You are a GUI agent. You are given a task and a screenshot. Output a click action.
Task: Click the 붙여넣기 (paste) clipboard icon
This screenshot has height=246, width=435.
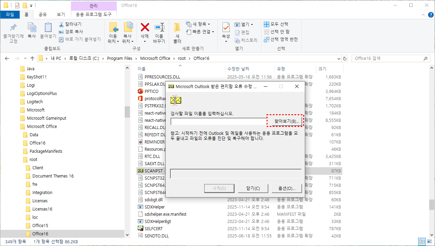click(48, 30)
